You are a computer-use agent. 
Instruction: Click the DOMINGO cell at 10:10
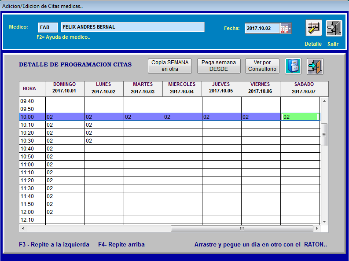pyautogui.click(x=65, y=125)
